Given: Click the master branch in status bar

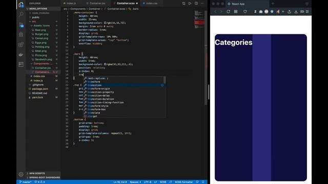Looking at the screenshot, I should [25, 182].
